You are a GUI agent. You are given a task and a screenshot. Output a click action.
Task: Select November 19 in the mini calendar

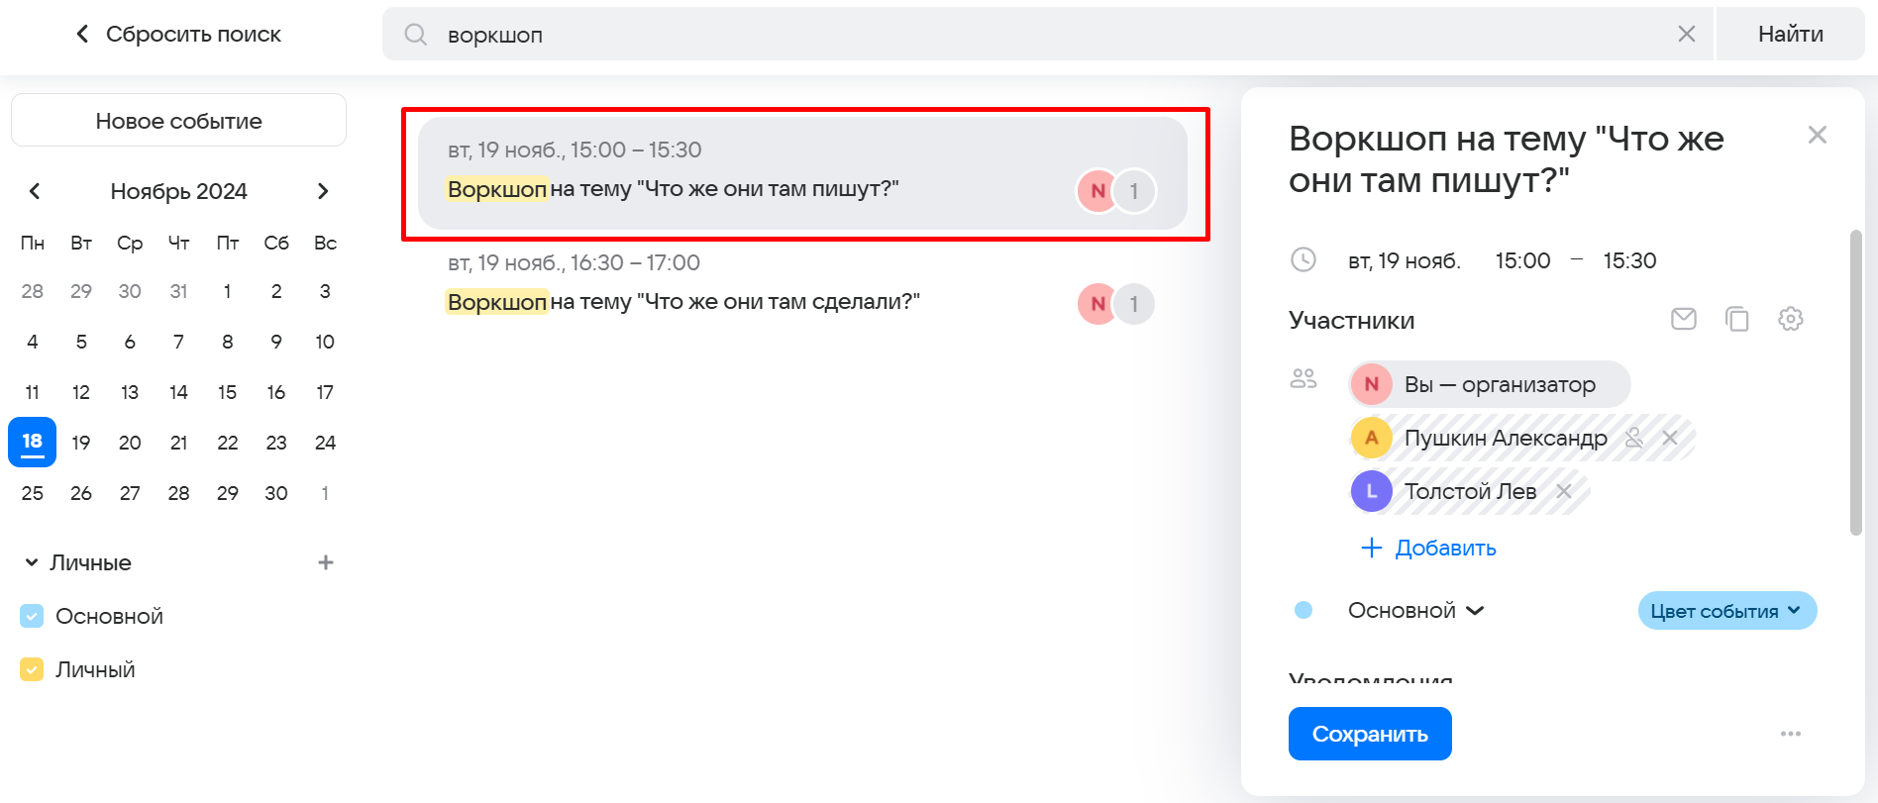tap(81, 443)
